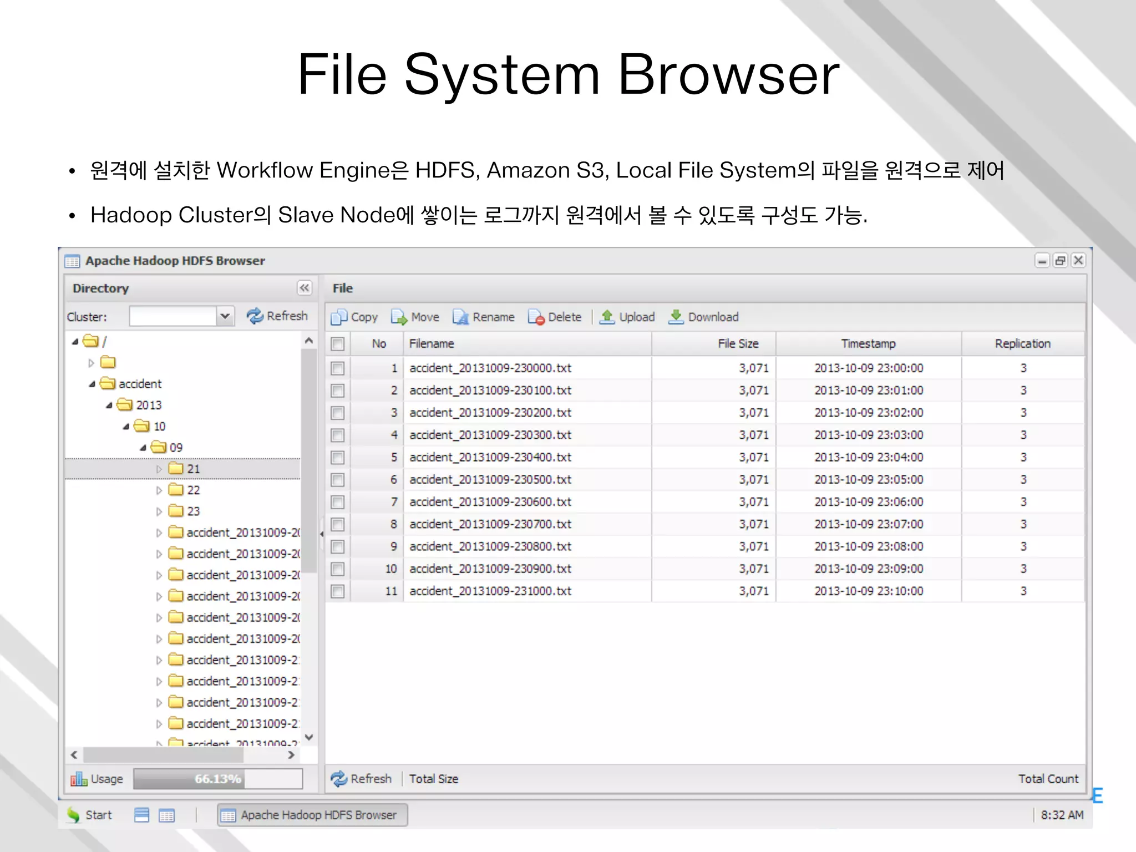Click the Download icon
The height and width of the screenshot is (852, 1136).
pyautogui.click(x=676, y=317)
